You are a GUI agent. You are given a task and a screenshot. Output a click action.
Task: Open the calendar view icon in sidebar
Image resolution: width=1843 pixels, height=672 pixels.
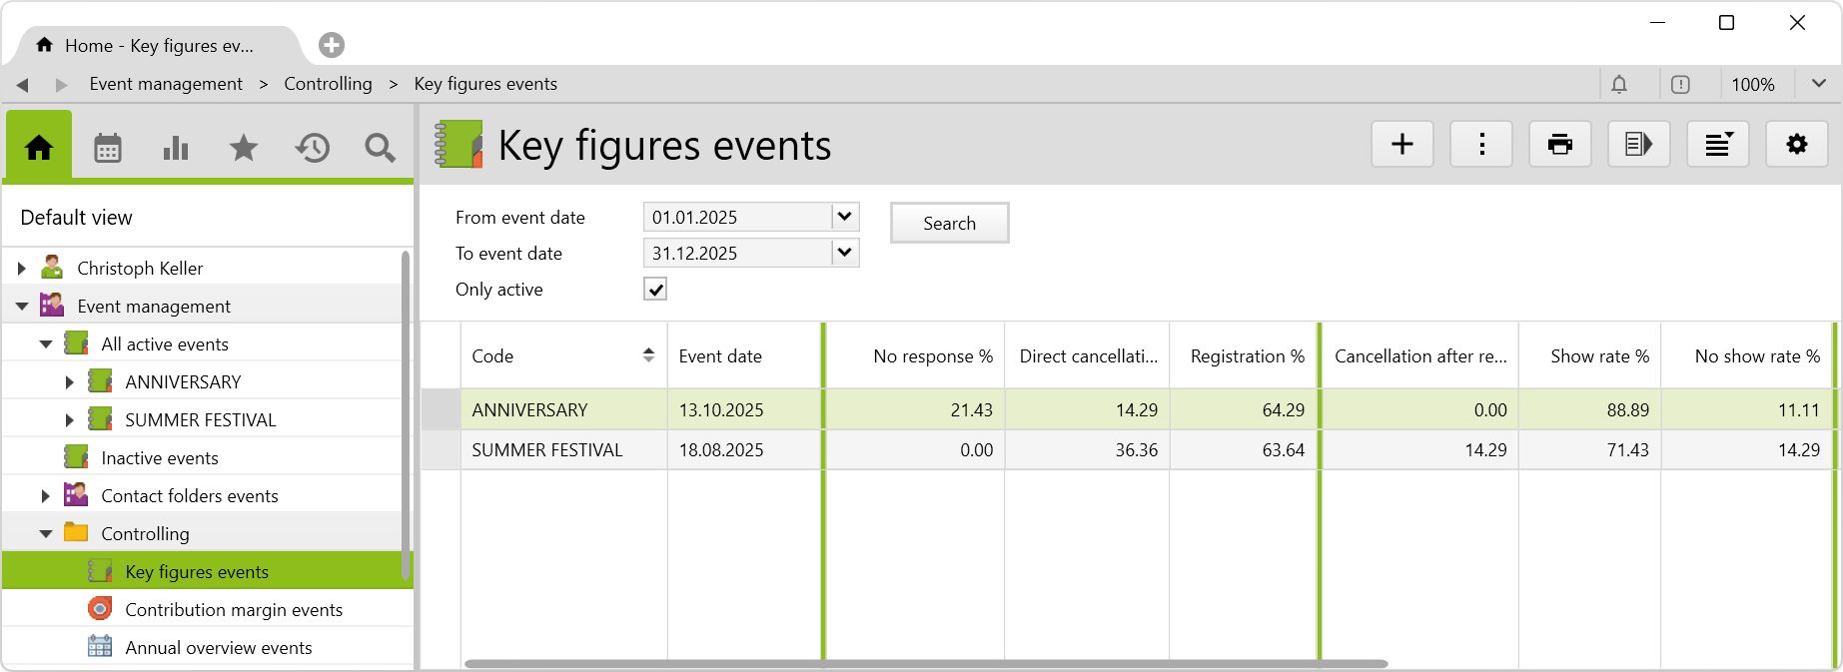[x=108, y=149]
